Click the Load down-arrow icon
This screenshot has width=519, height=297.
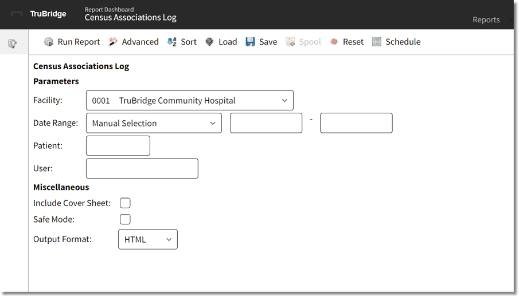click(209, 42)
